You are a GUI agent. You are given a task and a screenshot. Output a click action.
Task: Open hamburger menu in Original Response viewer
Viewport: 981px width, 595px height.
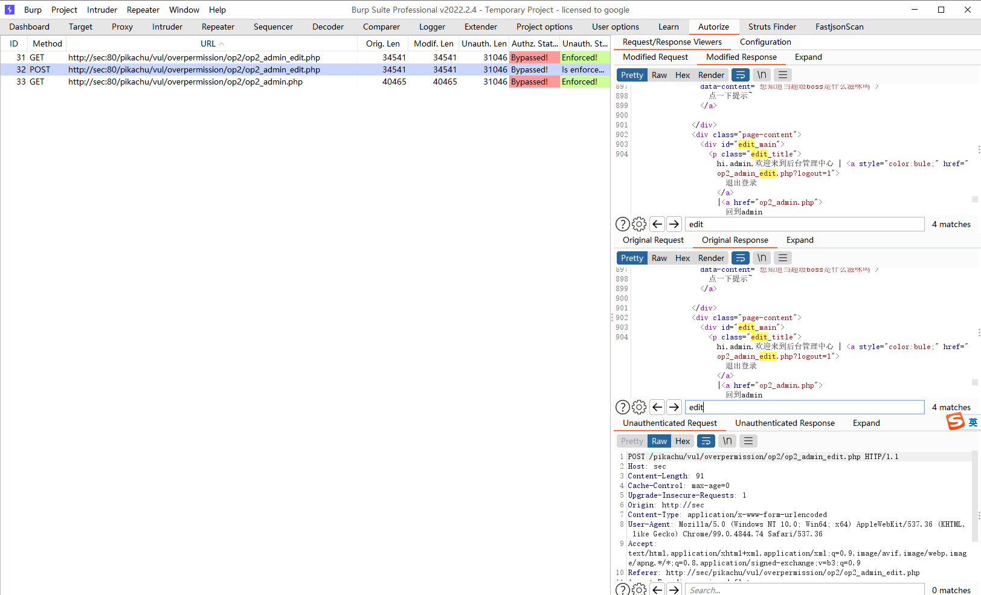[783, 258]
